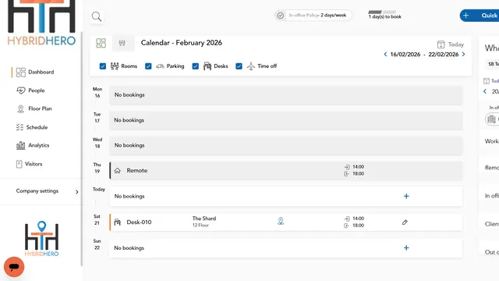
Task: Click the 12 Floor label
Action: coord(200,226)
